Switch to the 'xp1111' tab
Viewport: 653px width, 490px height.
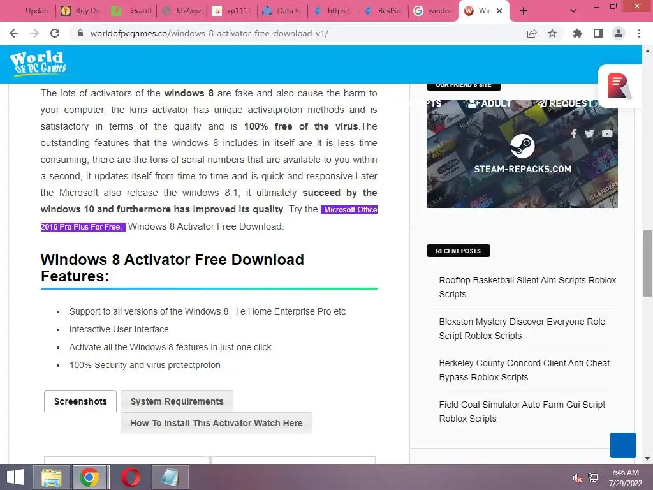pos(232,11)
